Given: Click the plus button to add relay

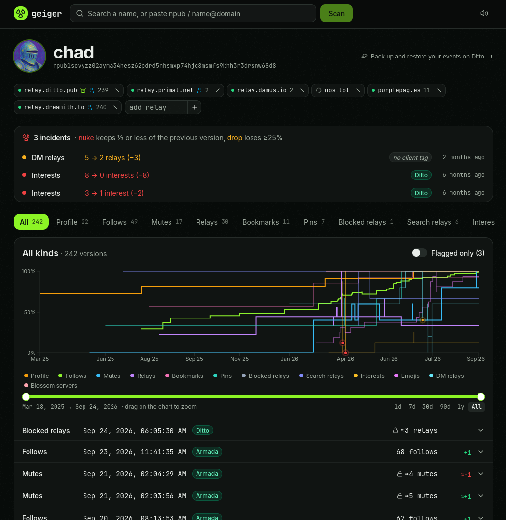Looking at the screenshot, I should (195, 107).
